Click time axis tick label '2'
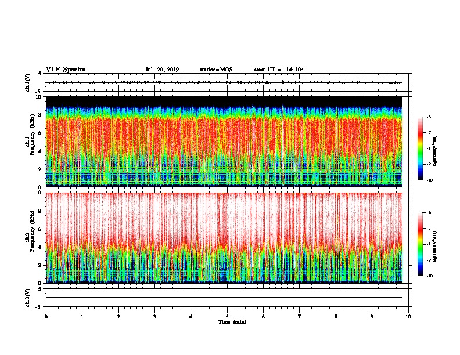Viewport: 460px width, 355px height. (118, 316)
